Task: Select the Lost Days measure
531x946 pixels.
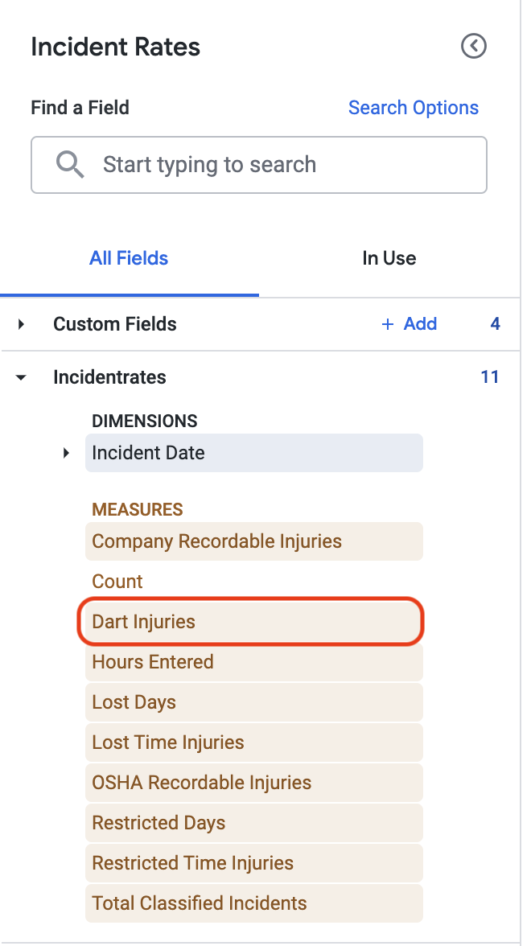Action: pos(254,702)
